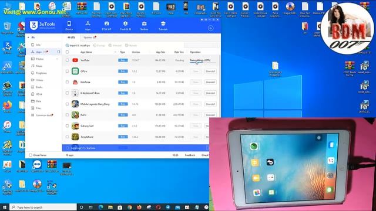Click the YouTube app icon
This screenshot has width=376, height=211.
coord(75,60)
